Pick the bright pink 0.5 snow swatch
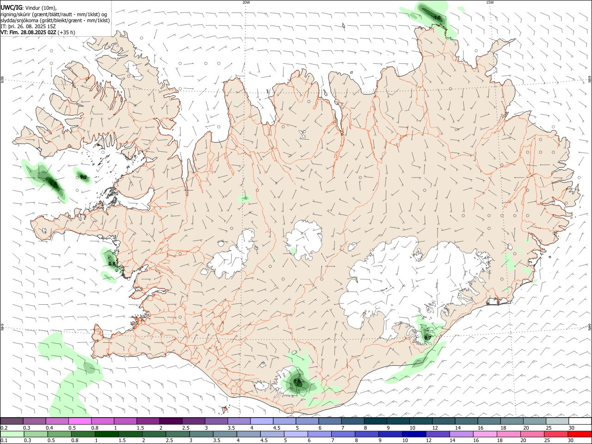The image size is (592, 444). point(80,421)
